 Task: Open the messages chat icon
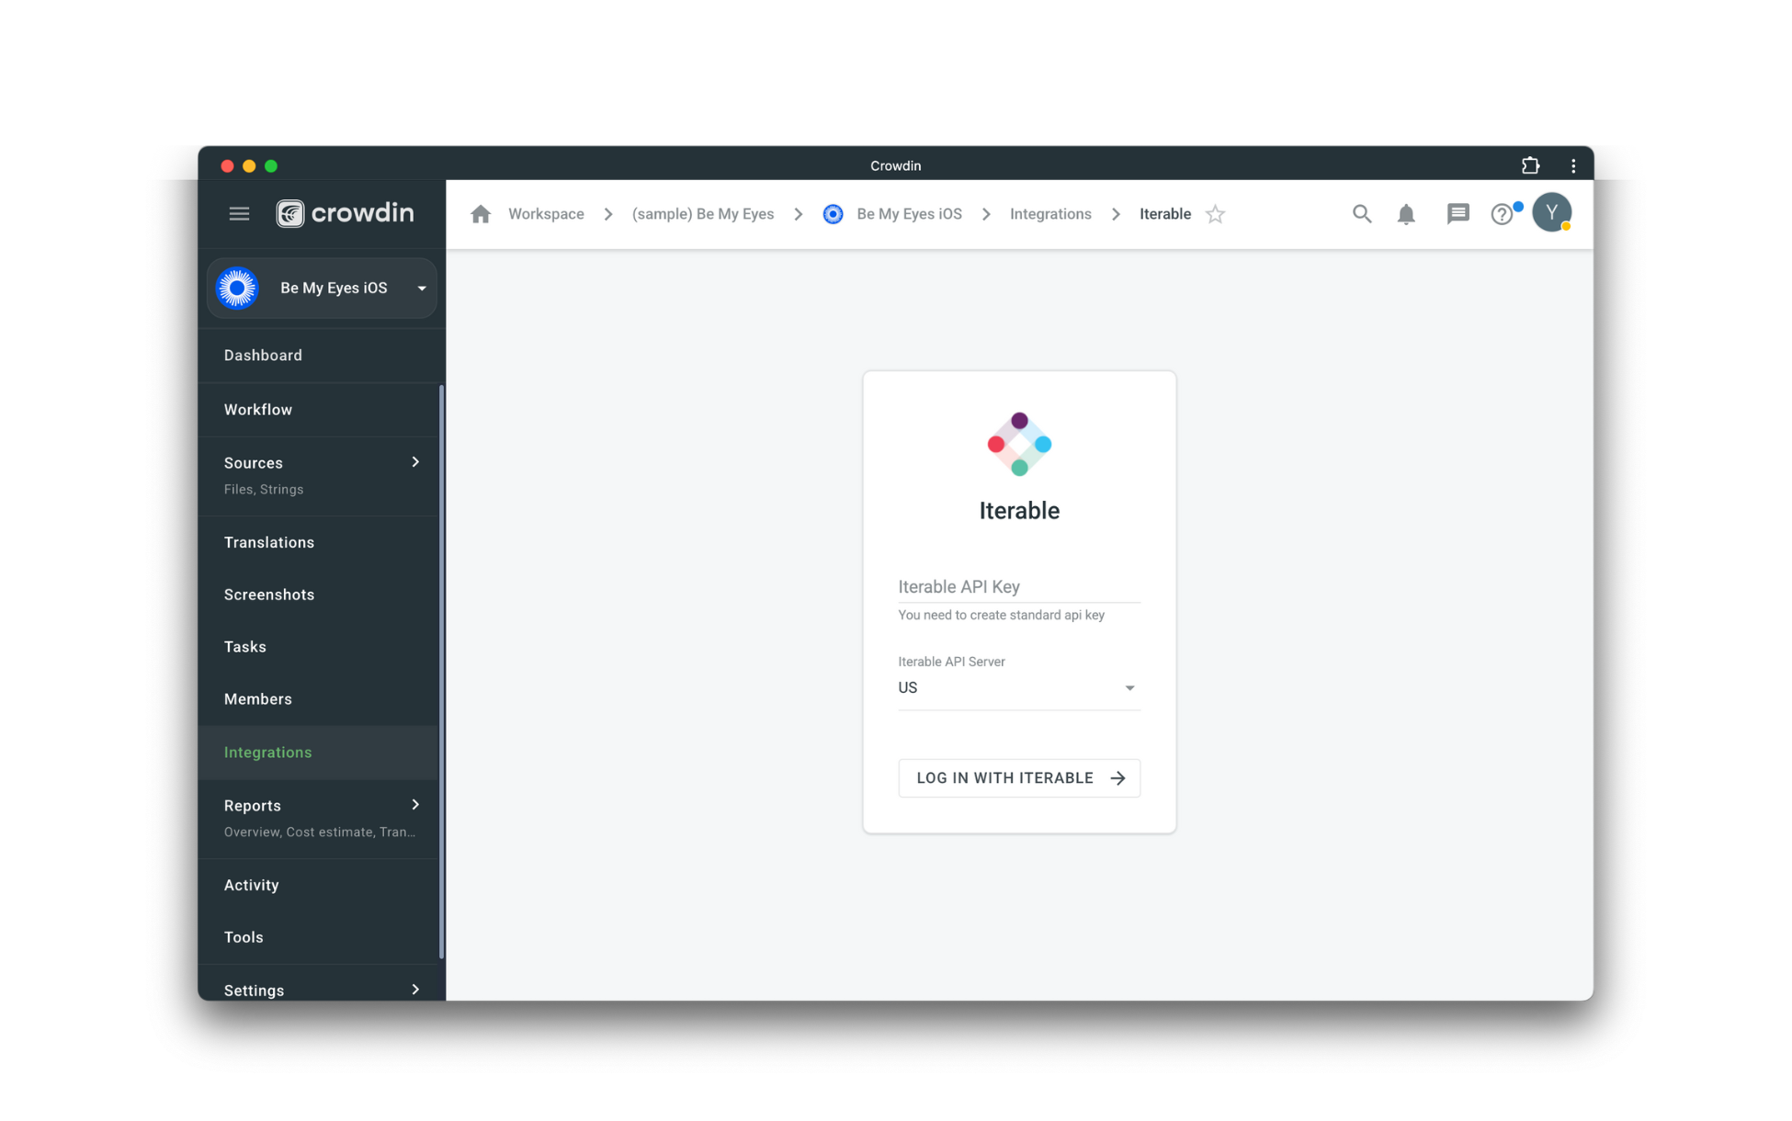click(x=1457, y=214)
